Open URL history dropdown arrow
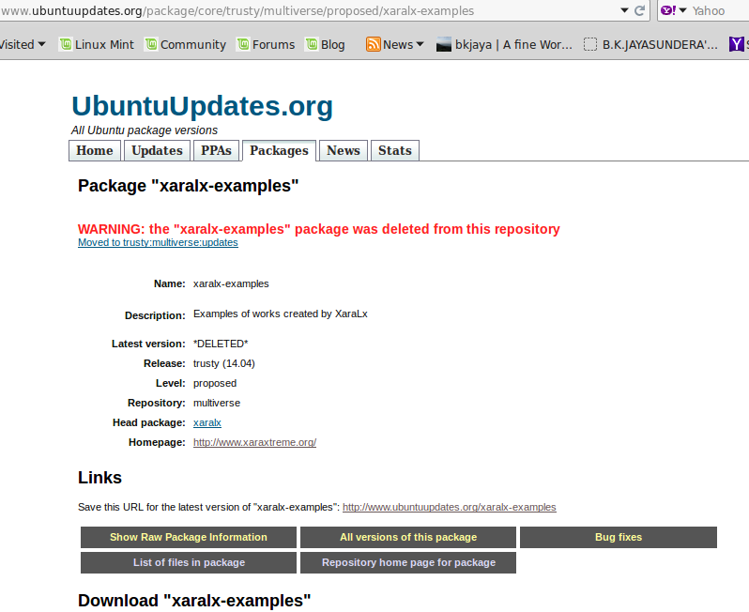This screenshot has width=749, height=612. pyautogui.click(x=624, y=10)
